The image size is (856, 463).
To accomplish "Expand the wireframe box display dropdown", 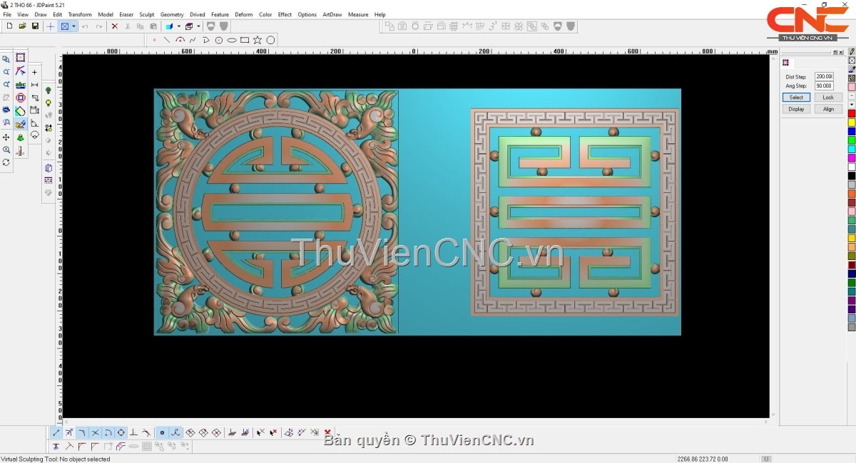I will pos(198,26).
